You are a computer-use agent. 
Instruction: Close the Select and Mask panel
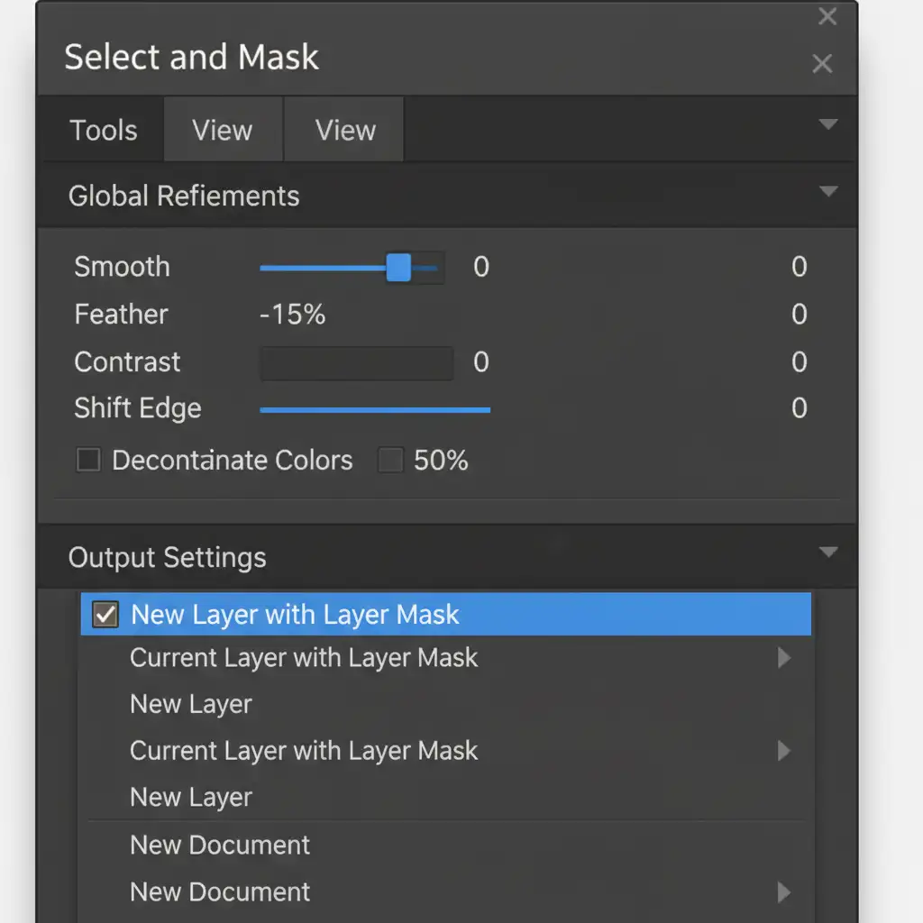821,64
